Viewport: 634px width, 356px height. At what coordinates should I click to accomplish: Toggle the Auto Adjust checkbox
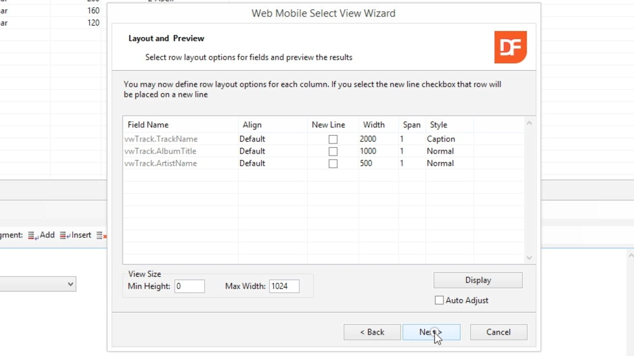(439, 300)
